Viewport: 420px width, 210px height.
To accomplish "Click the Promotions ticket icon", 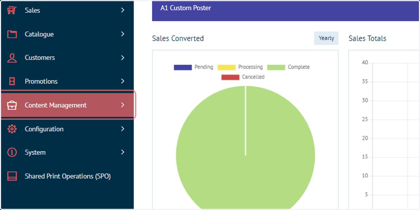I will (12, 81).
